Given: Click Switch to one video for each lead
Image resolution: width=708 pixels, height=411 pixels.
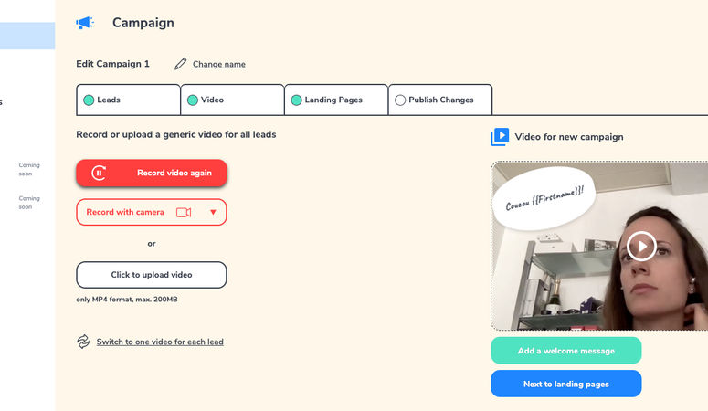Looking at the screenshot, I should (160, 342).
